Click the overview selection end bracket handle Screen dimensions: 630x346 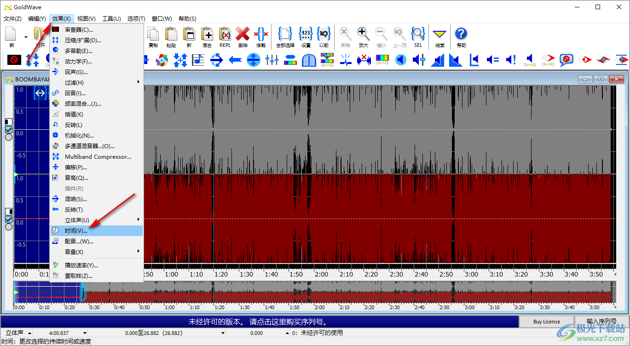tap(83, 293)
